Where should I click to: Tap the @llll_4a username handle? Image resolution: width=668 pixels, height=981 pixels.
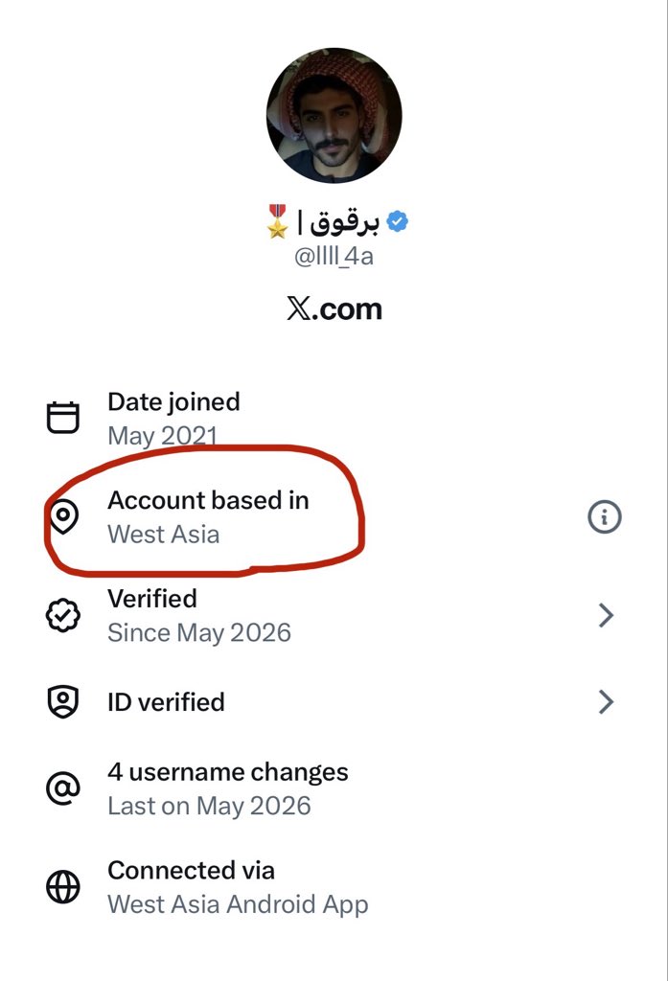334,257
